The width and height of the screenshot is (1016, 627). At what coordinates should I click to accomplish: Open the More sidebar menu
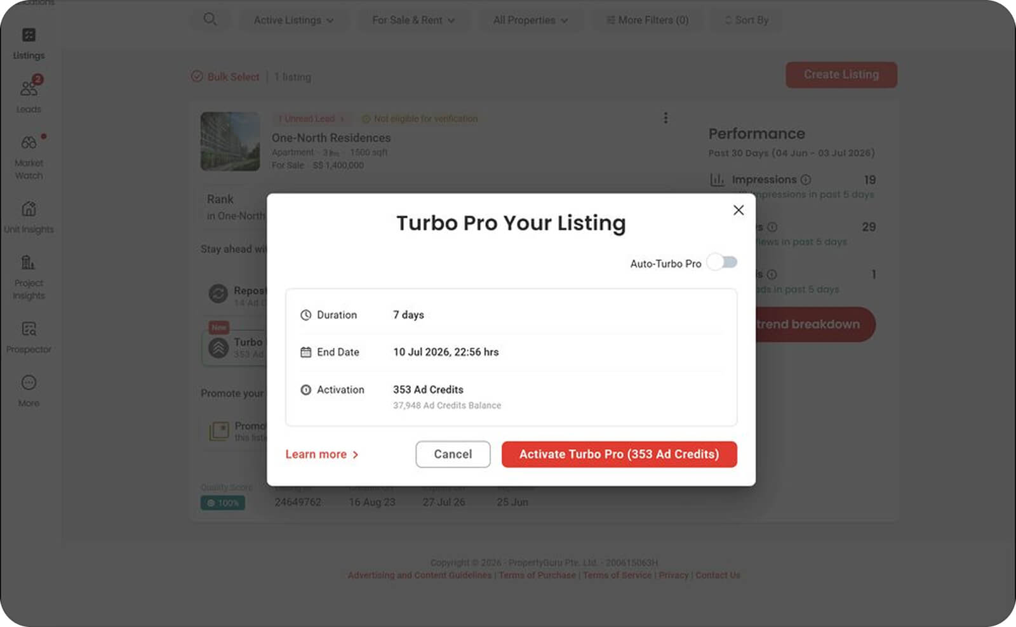[29, 391]
